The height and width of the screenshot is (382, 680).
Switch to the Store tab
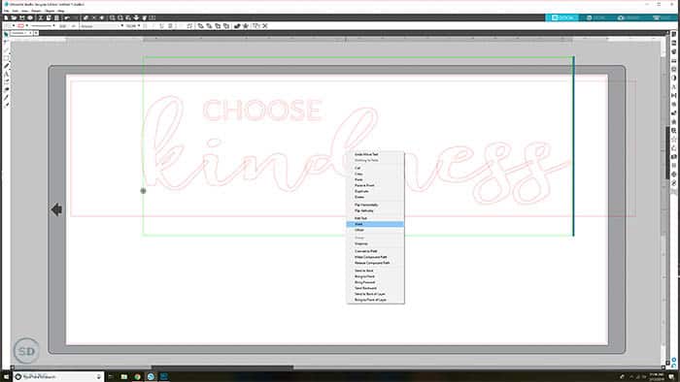pos(595,17)
